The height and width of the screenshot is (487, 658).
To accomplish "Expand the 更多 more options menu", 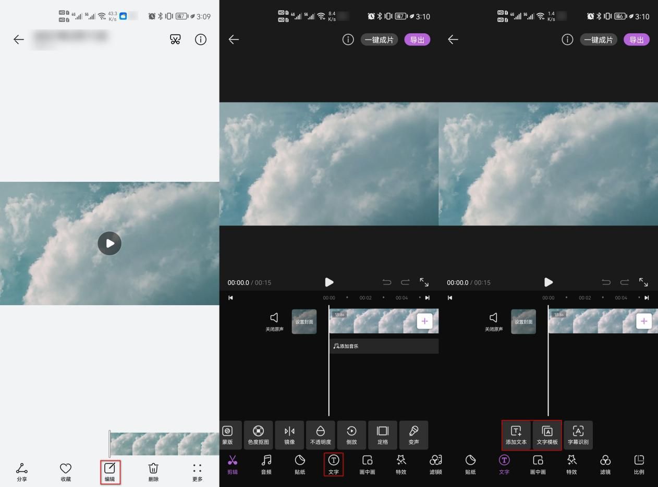I will click(x=197, y=472).
